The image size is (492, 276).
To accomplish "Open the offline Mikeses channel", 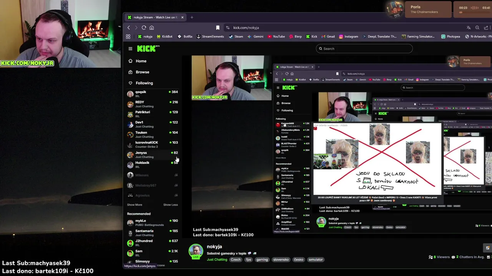I will click(x=153, y=175).
